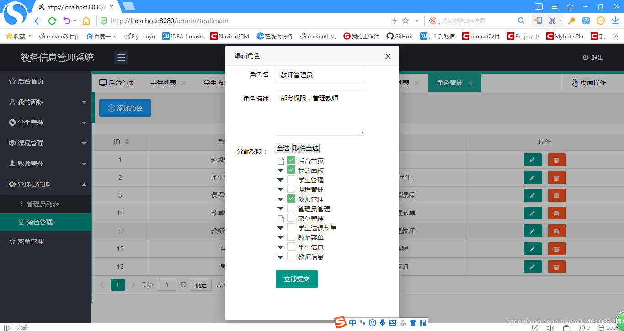Edit role ID 13 with pencil icon
Screen dimensions: 624x331
[x=533, y=267]
